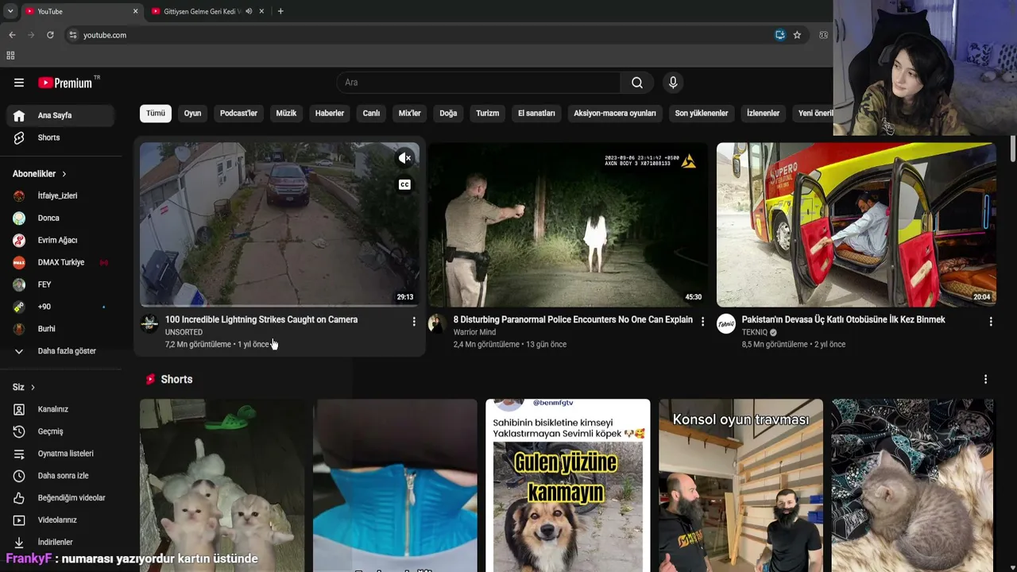Go back in the browser
Screen dimensions: 1017x572
(x=12, y=35)
